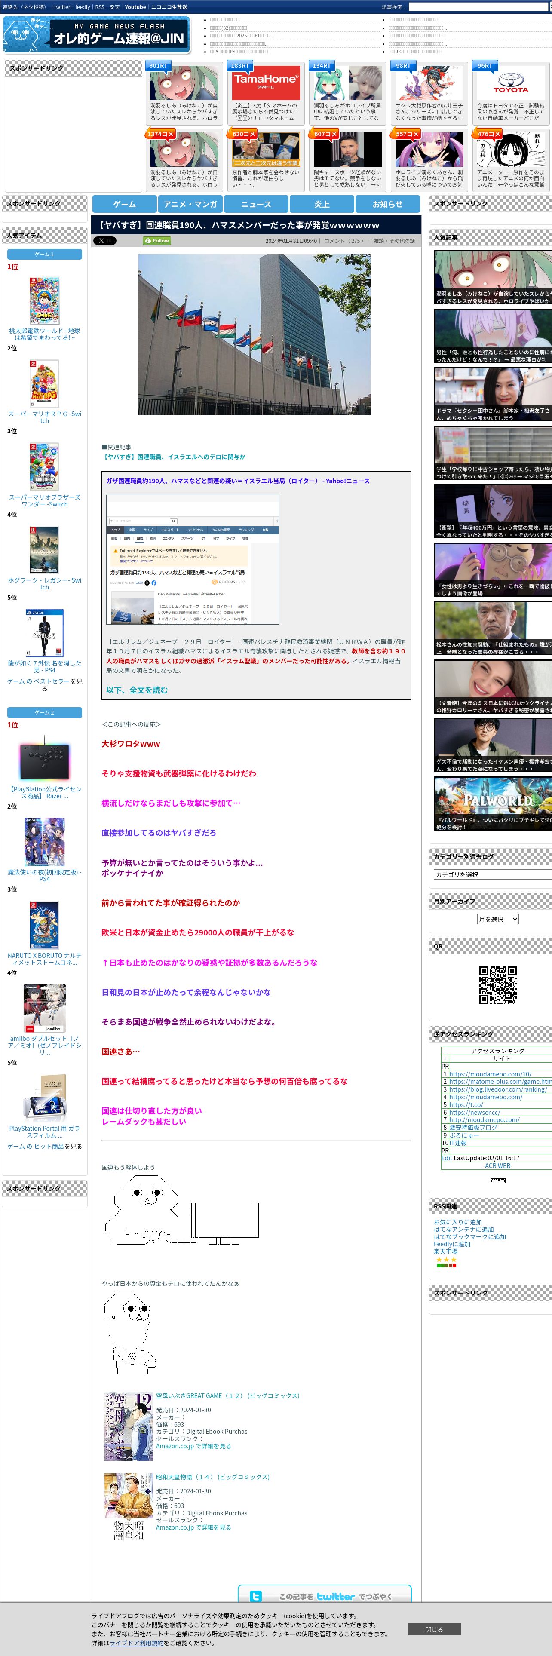Select the ゲーム2 ranking tab

tap(44, 712)
